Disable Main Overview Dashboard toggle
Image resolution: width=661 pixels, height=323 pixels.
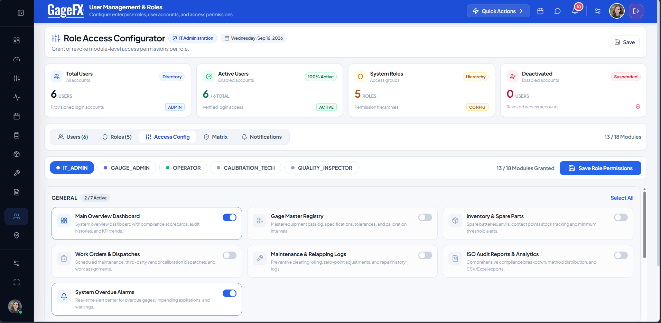point(230,217)
